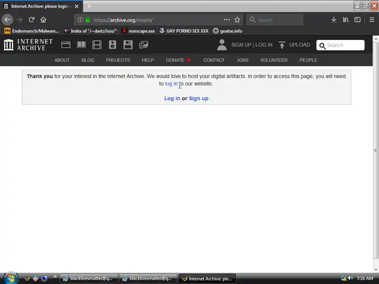Viewport: 379px width, 284px height.
Task: Reload the current page
Action: click(x=31, y=20)
